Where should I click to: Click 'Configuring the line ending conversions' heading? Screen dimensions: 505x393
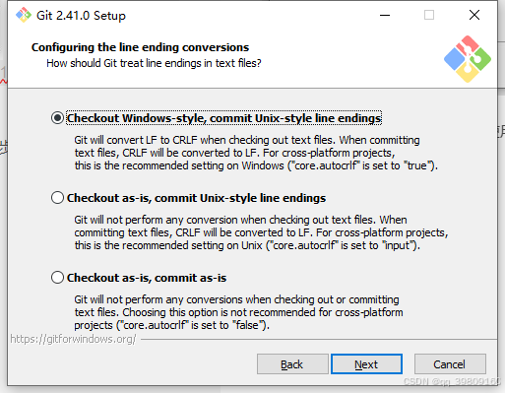[140, 47]
